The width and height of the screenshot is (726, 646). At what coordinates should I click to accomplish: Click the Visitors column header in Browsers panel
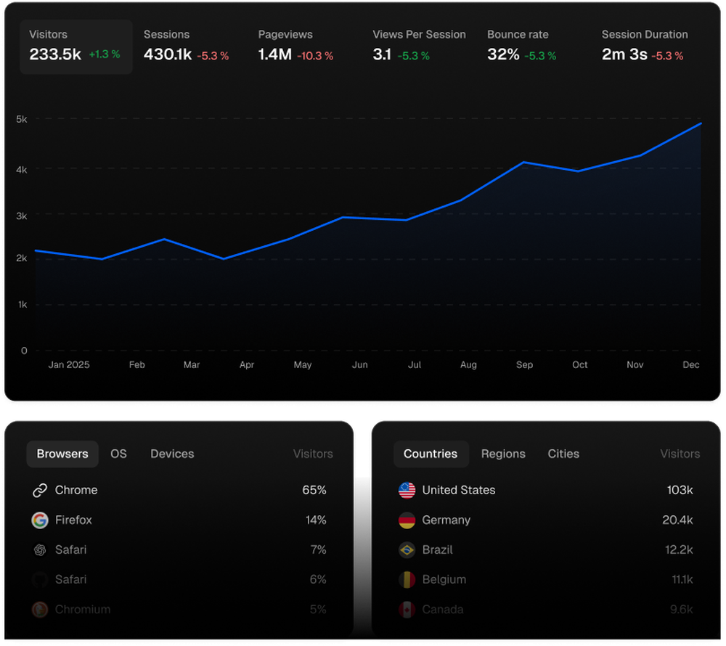pyautogui.click(x=313, y=454)
